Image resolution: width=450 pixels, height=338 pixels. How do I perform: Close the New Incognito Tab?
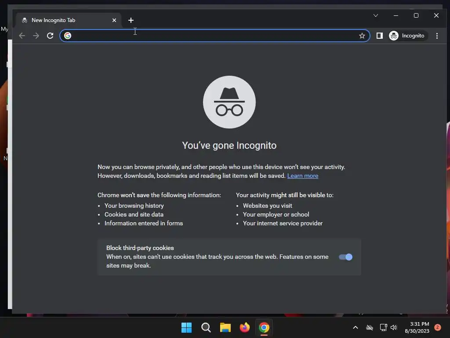tap(114, 20)
